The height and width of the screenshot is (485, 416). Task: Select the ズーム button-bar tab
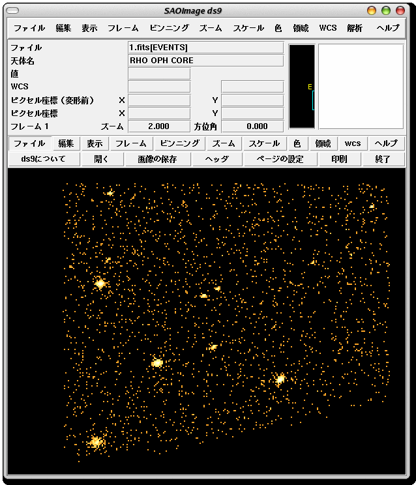click(x=224, y=143)
